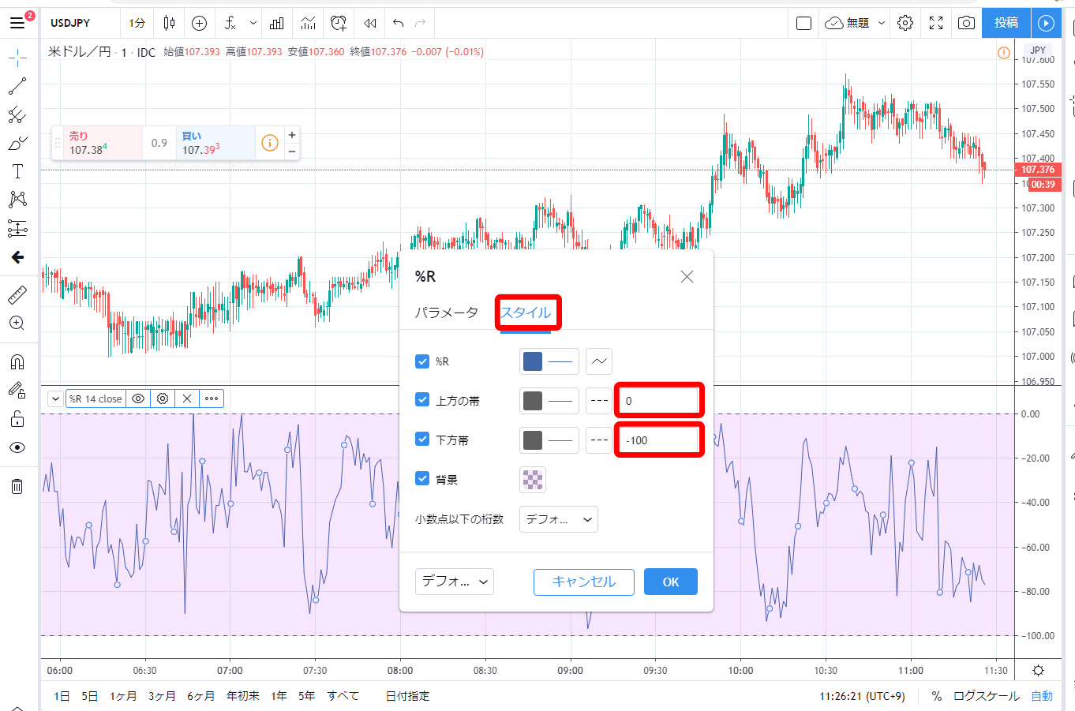1075x711 pixels.
Task: Open the indicator templates icon
Action: tap(308, 23)
